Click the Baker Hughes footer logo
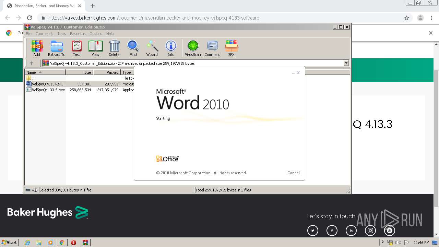Image resolution: width=439 pixels, height=247 pixels. [x=48, y=213]
